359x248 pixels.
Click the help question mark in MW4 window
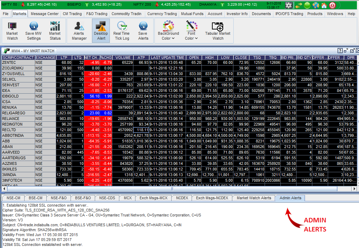[340, 51]
